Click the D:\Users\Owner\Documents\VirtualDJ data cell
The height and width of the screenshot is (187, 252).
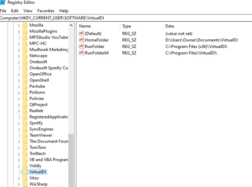coord(202,40)
